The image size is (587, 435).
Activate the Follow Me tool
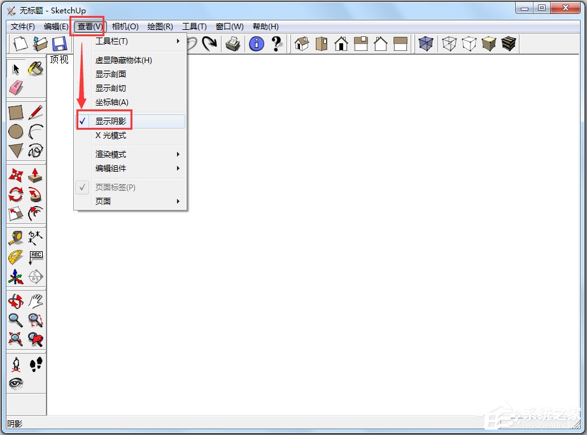point(36,195)
